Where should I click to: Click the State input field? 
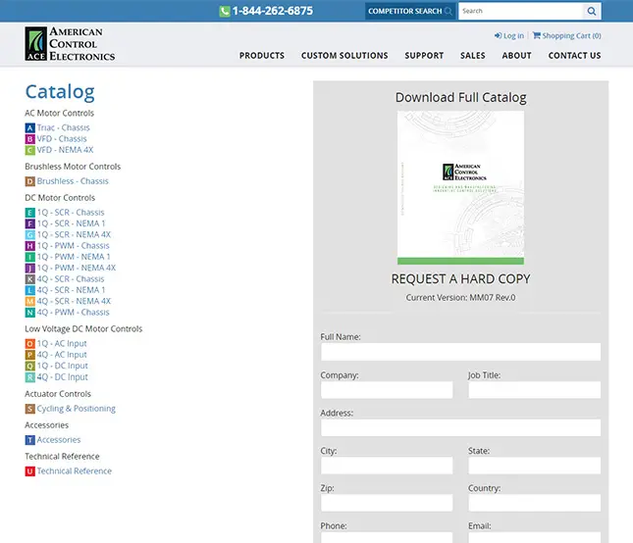coord(535,466)
